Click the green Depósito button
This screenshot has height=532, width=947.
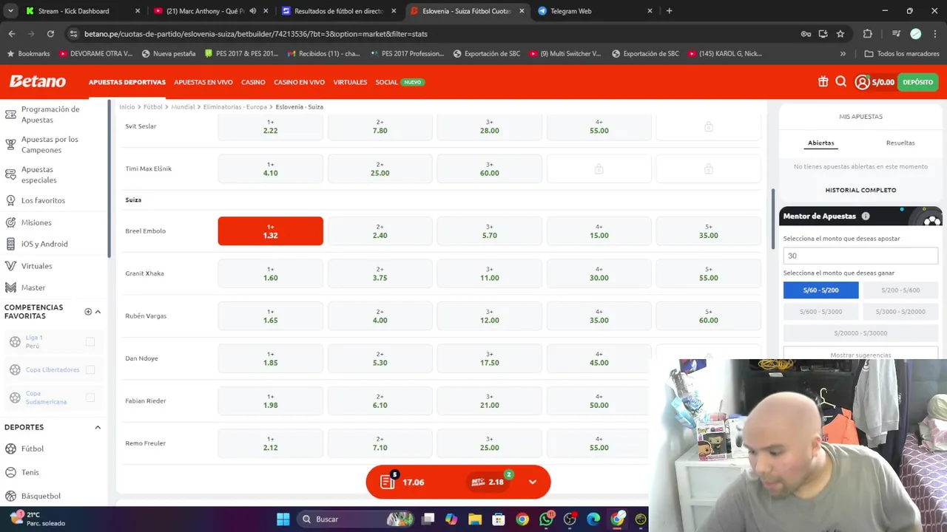(x=918, y=82)
